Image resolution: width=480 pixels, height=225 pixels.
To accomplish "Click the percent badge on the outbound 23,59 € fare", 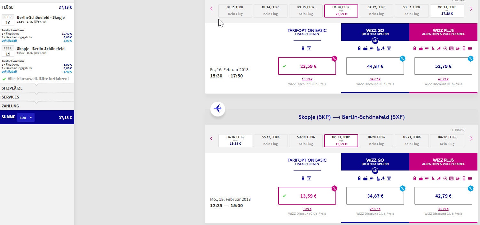I will (x=334, y=59).
